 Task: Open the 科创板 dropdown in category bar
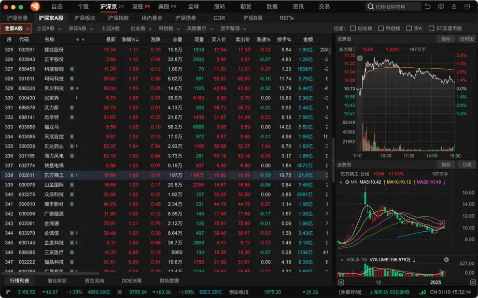tap(169, 28)
